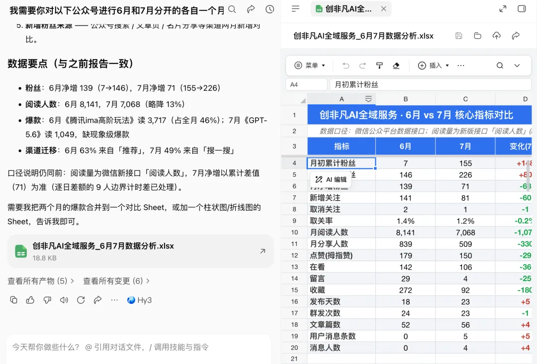Undo the last spreadsheet edit
Image resolution: width=537 pixels, height=364 pixels.
(346, 66)
